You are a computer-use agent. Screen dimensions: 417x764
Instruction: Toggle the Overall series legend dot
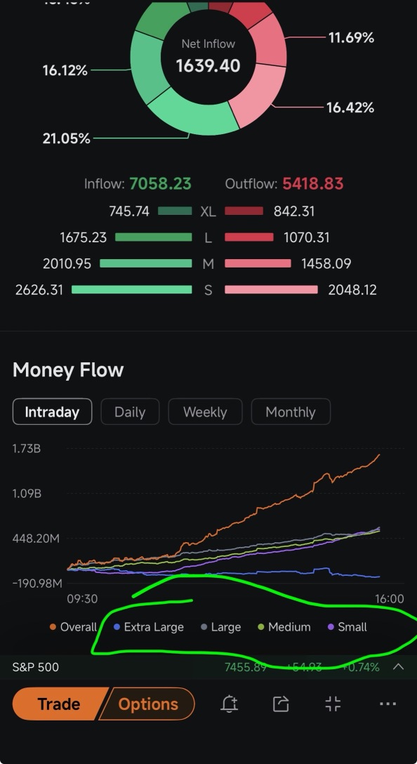pos(53,627)
